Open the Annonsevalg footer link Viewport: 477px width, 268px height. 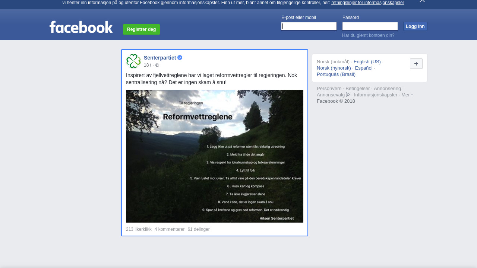click(331, 95)
